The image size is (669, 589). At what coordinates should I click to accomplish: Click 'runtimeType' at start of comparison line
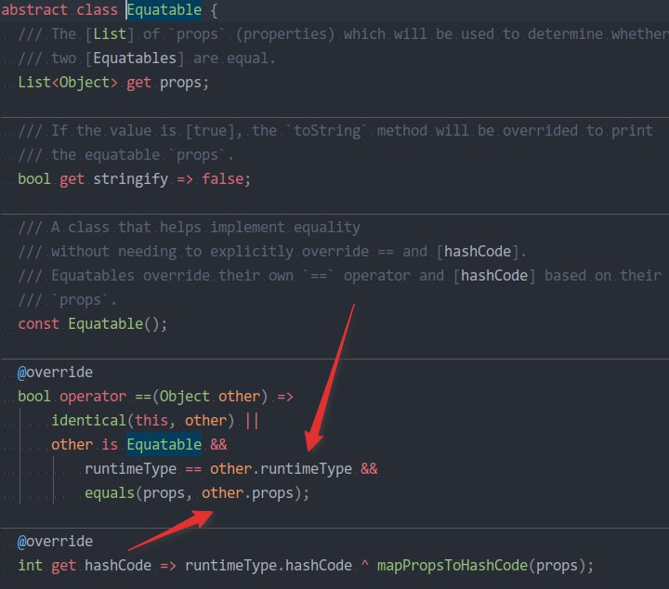(131, 469)
